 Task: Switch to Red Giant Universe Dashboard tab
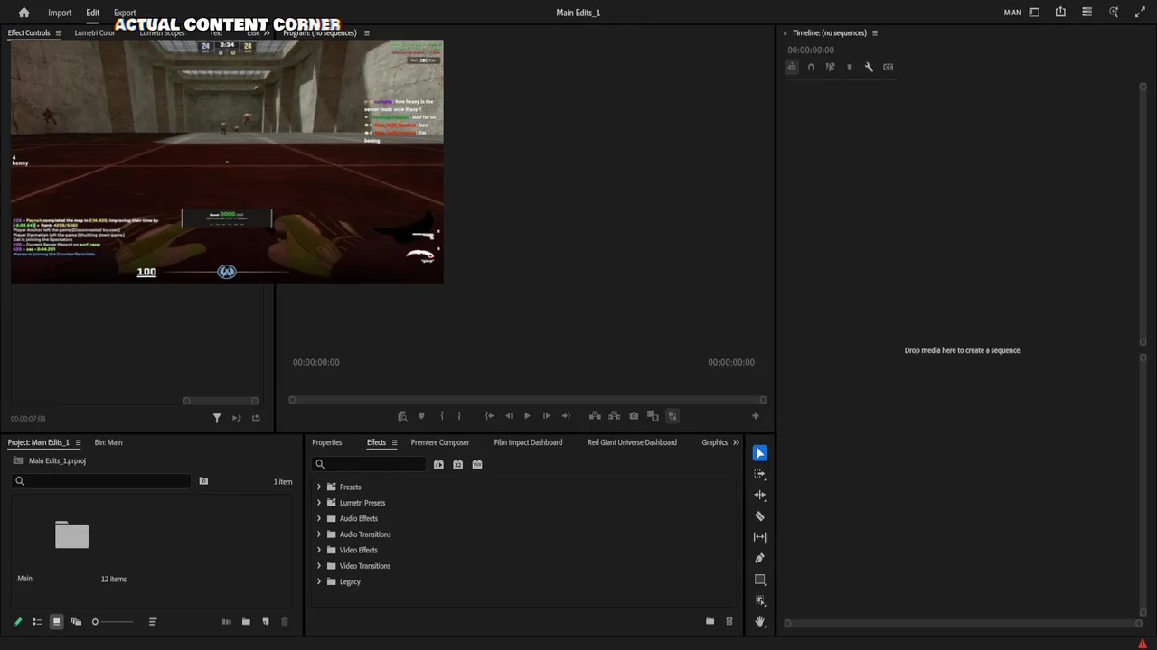632,442
